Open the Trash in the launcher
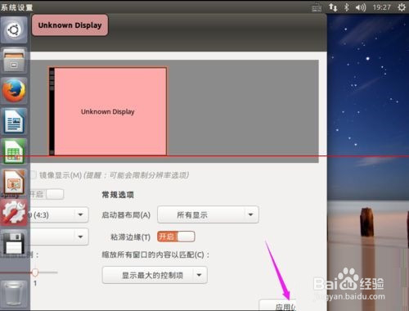The image size is (409, 311). pos(13,294)
